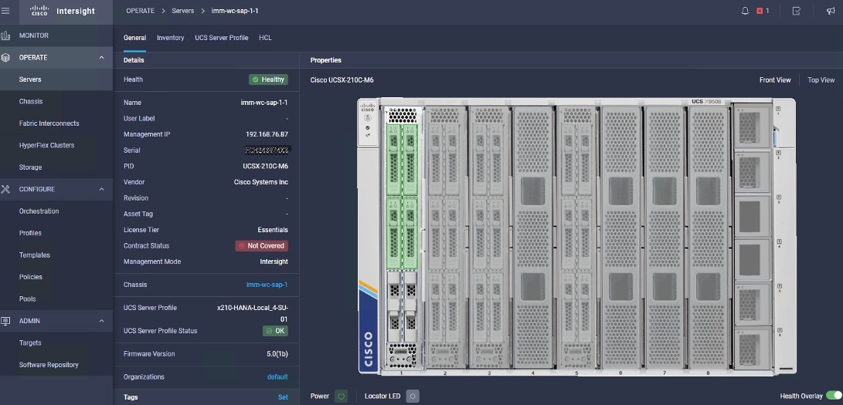843x405 pixels.
Task: Open MONITOR in the sidebar
Action: [x=34, y=35]
